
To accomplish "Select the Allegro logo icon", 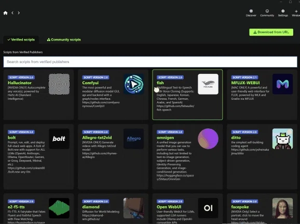I will pos(133,139).
